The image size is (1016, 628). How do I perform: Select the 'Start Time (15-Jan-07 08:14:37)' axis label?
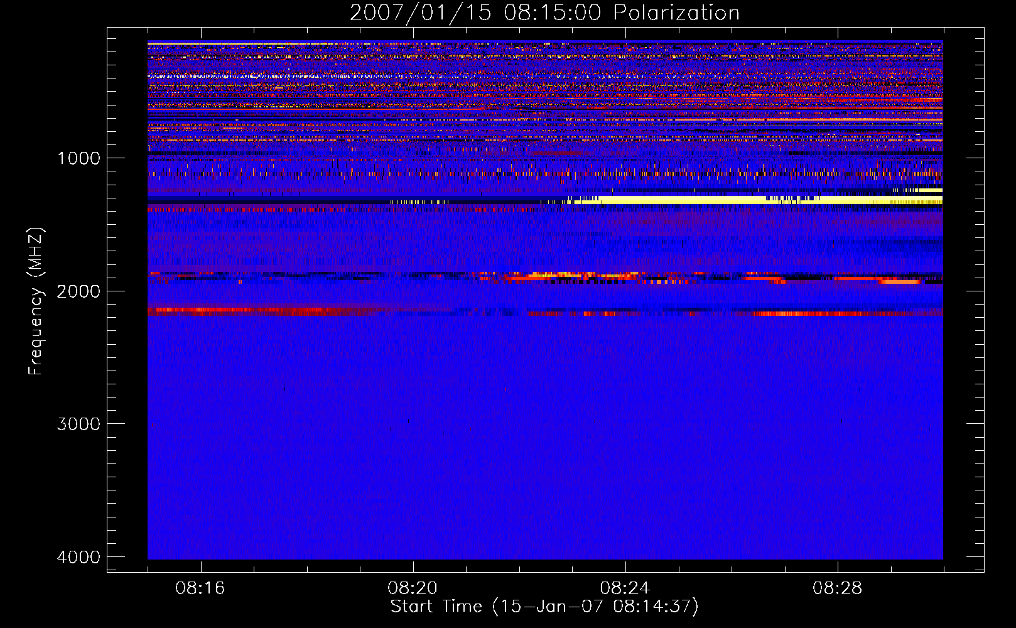[x=544, y=607]
